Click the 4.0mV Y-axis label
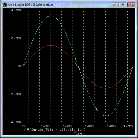138x138 pixels. [16, 10]
